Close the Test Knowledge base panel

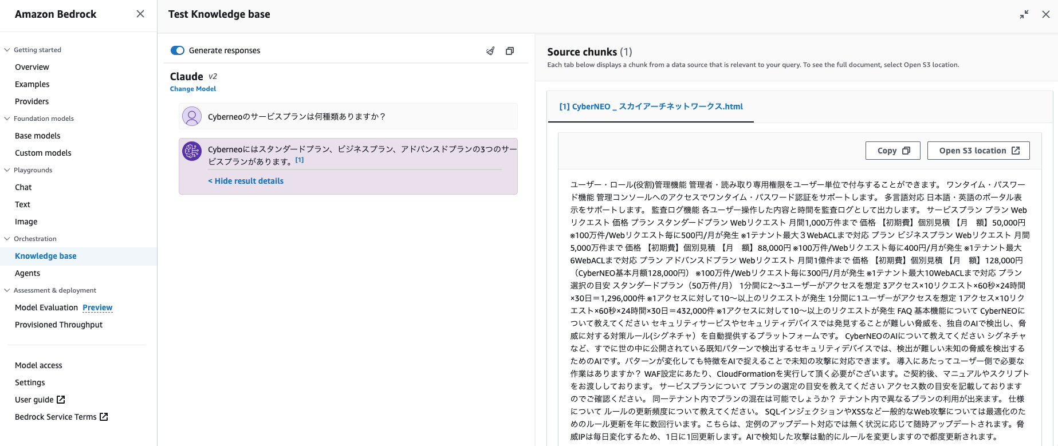click(x=1046, y=14)
